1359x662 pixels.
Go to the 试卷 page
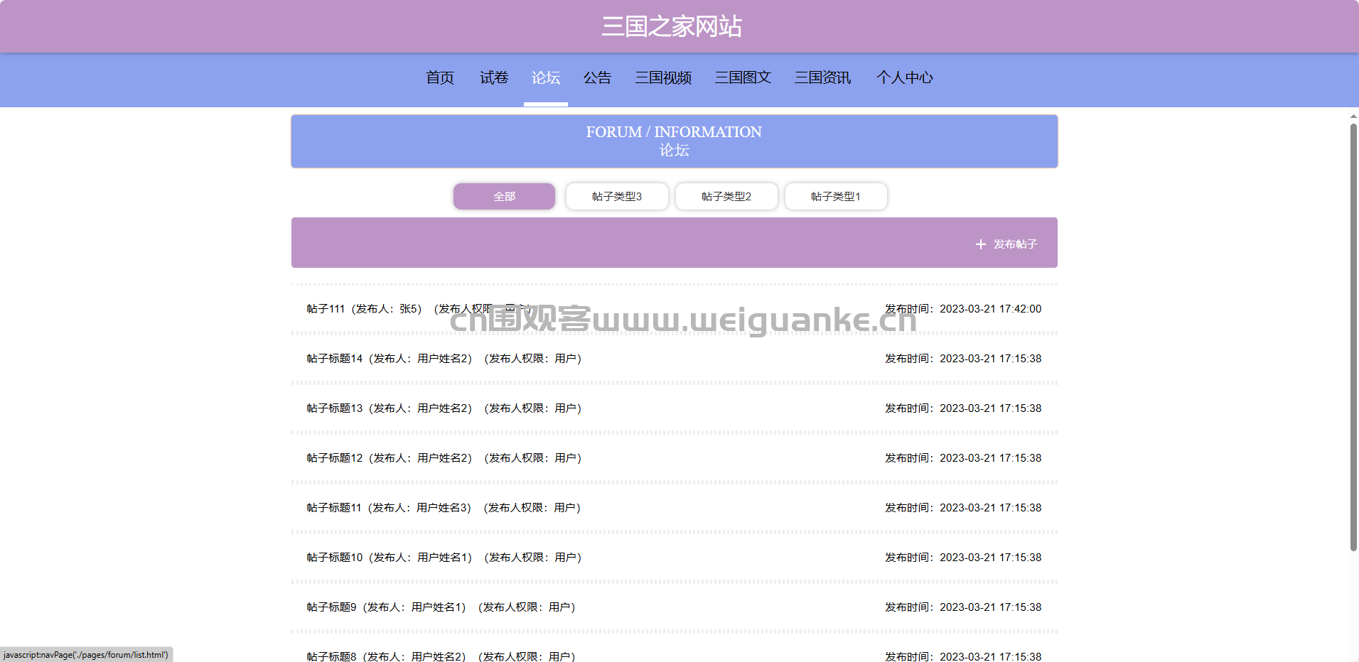click(494, 78)
